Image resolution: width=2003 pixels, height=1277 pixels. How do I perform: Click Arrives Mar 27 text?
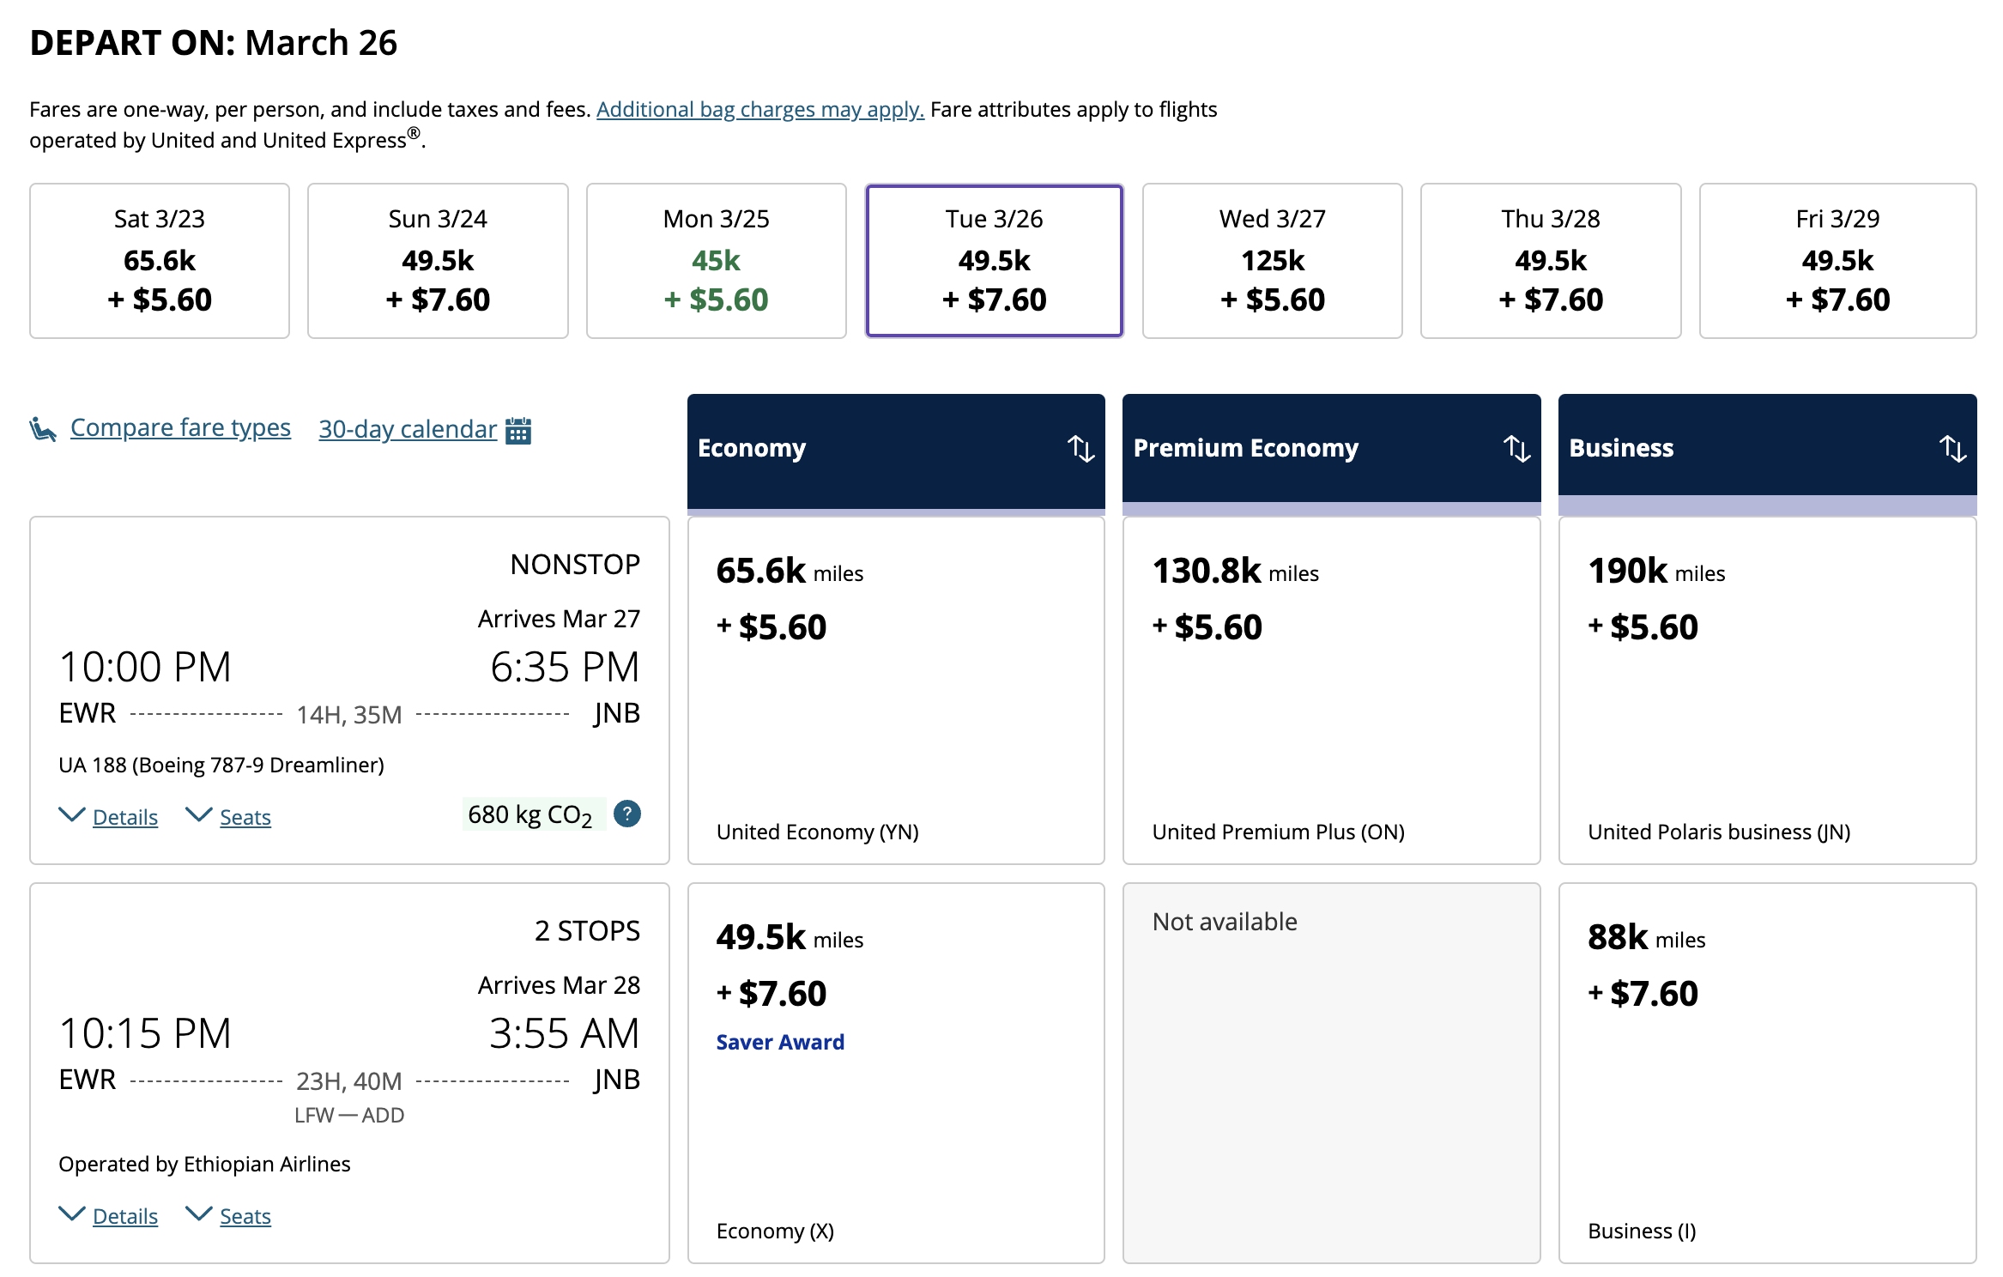coord(560,619)
